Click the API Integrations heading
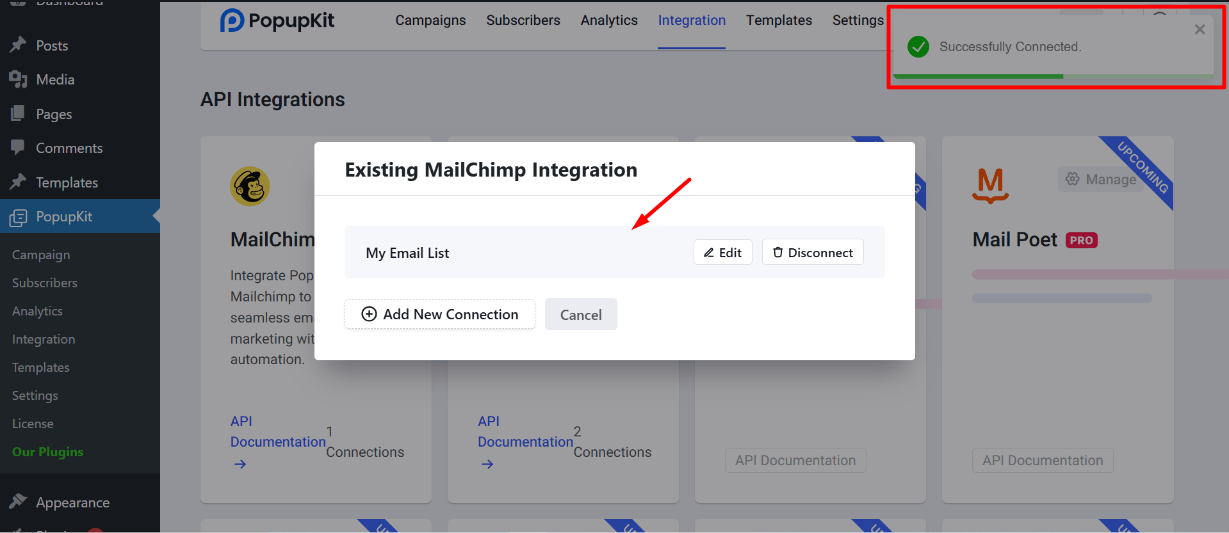This screenshot has width=1229, height=533. 272,100
